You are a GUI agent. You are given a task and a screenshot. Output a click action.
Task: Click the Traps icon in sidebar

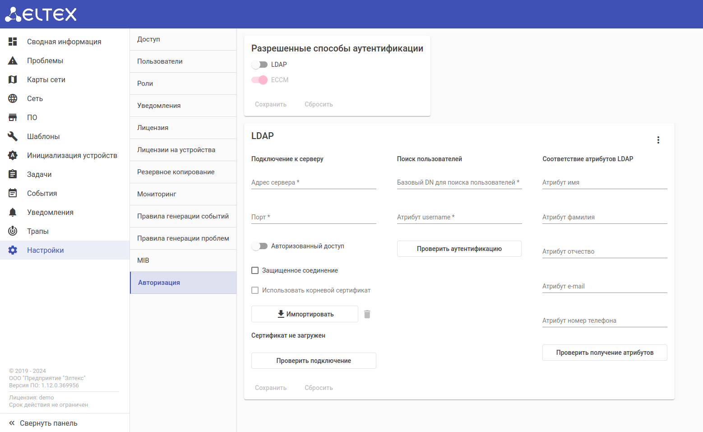pyautogui.click(x=13, y=231)
